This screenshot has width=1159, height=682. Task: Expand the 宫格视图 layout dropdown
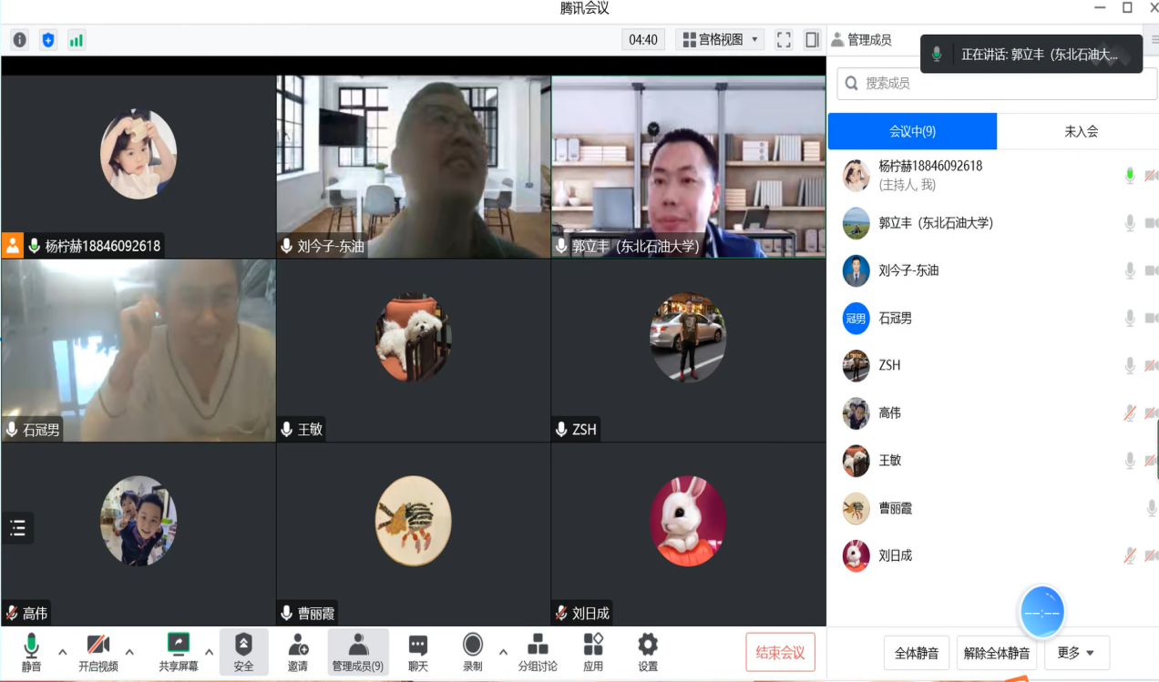pyautogui.click(x=720, y=40)
